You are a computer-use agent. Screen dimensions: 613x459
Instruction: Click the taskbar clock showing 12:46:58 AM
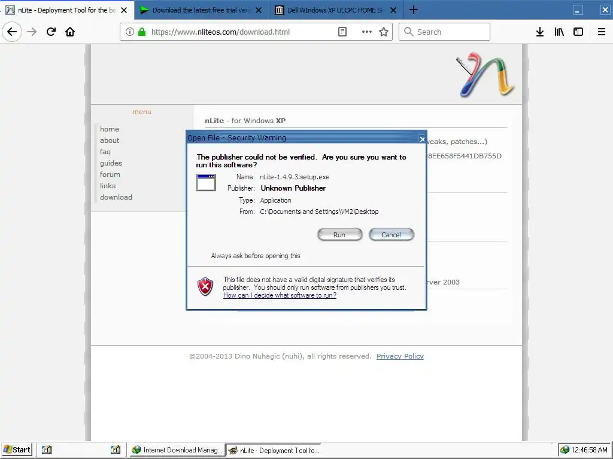point(589,450)
